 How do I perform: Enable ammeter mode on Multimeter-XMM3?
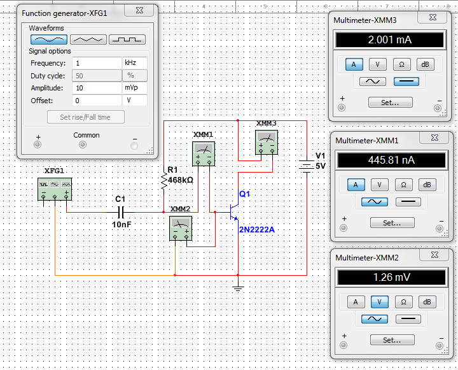coord(354,64)
